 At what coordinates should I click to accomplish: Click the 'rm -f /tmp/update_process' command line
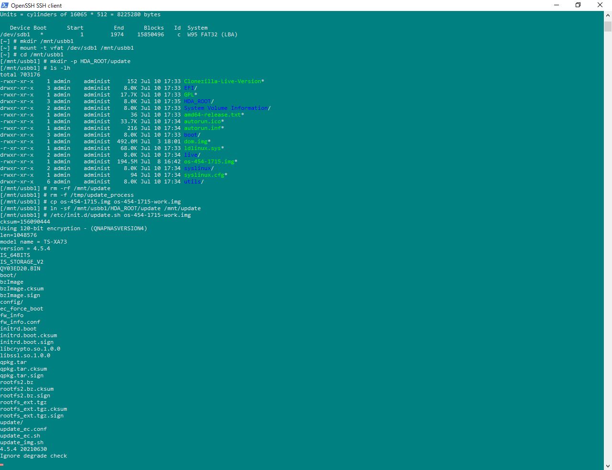tap(67, 195)
